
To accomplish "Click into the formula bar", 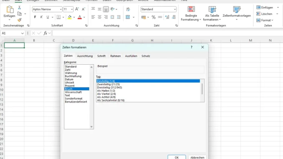I will click(167, 33).
